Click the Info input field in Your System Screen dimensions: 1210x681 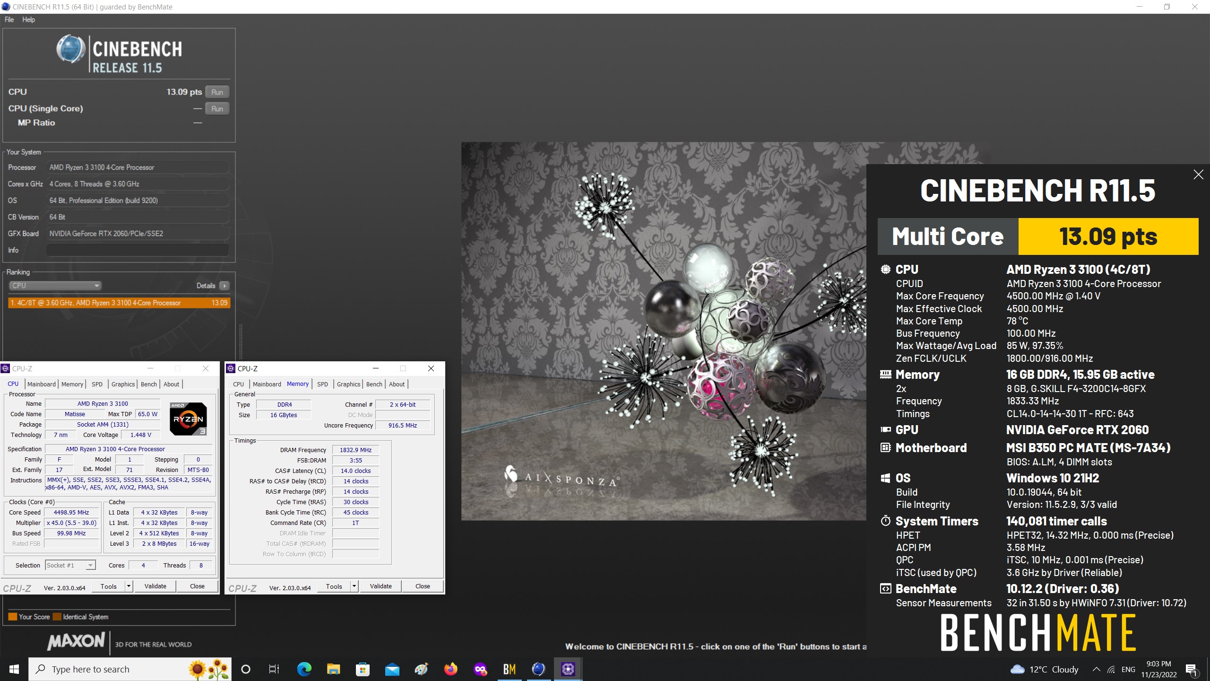(x=138, y=250)
